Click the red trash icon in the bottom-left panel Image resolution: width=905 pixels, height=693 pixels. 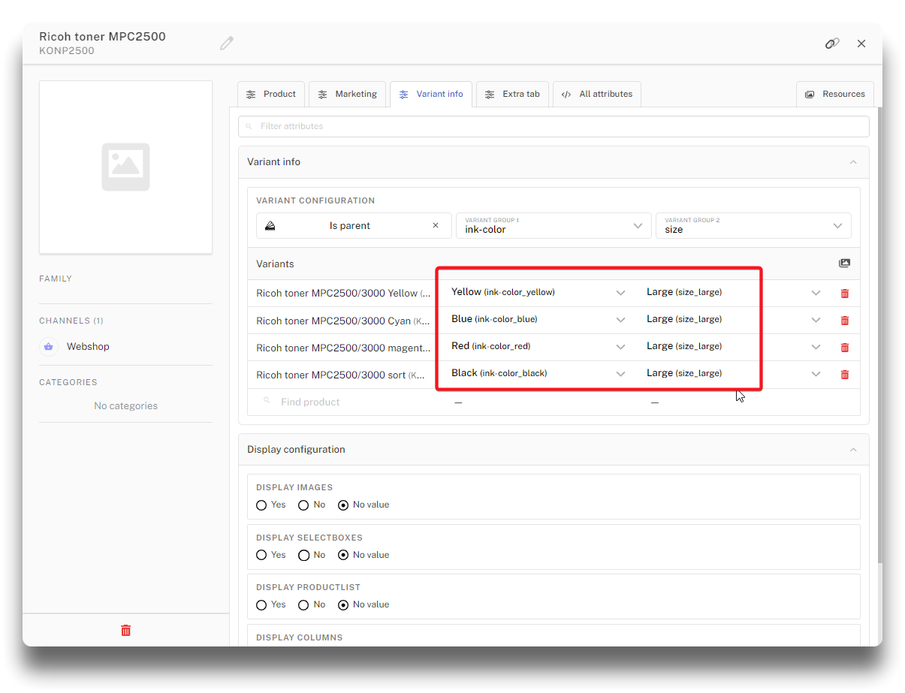click(125, 631)
